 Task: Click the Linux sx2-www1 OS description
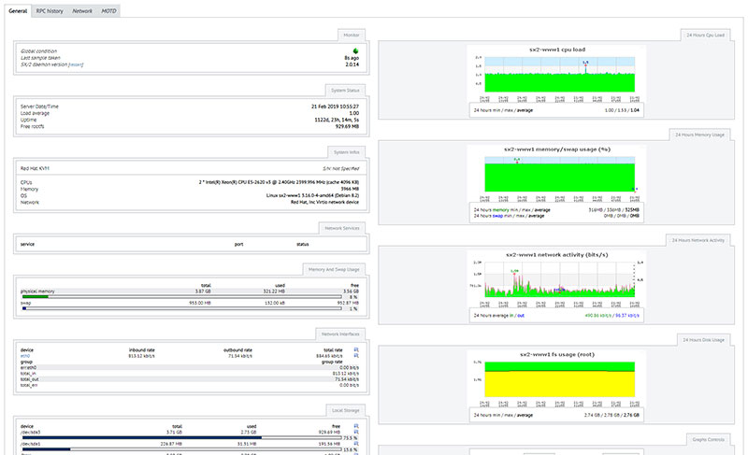[313, 196]
